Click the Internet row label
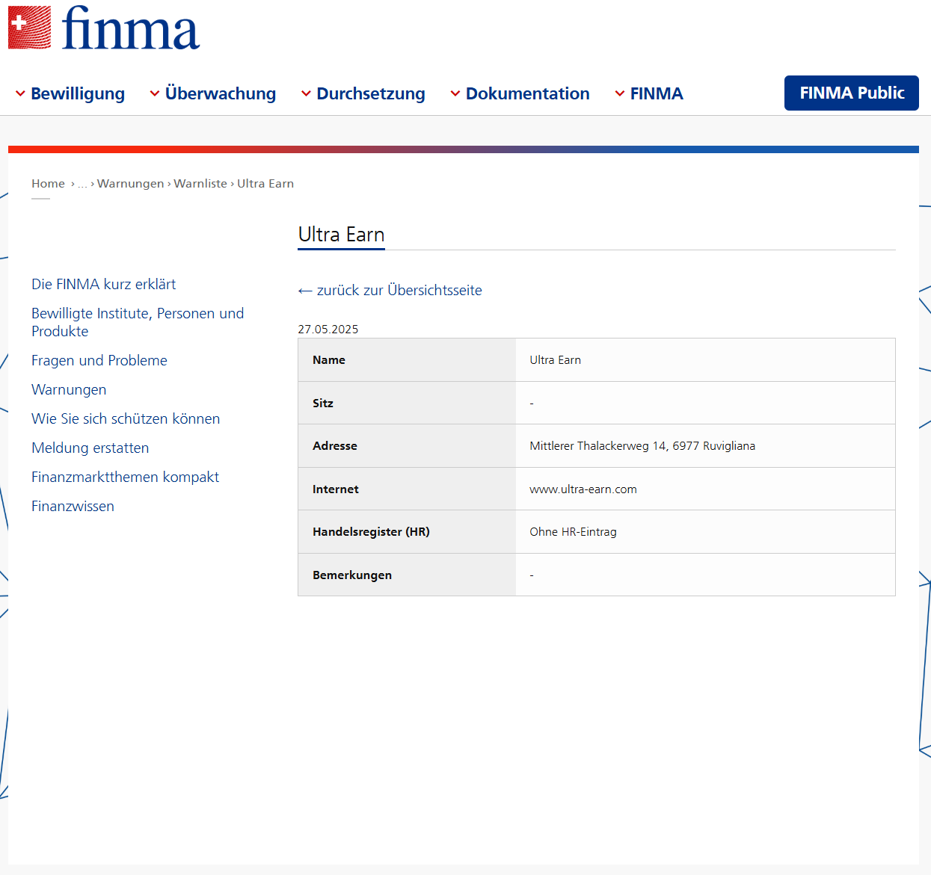The height and width of the screenshot is (875, 931). [336, 489]
